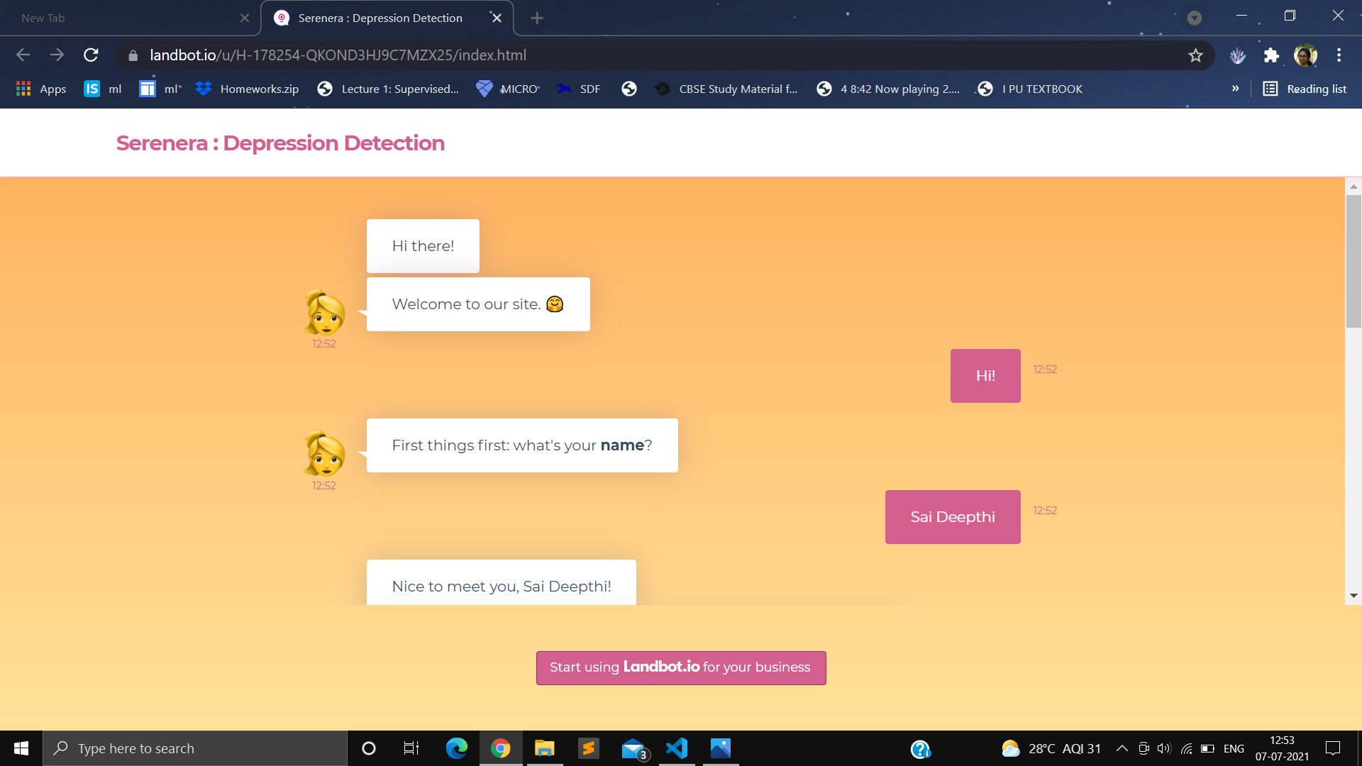Open Visual Studio Code from taskbar

click(677, 748)
